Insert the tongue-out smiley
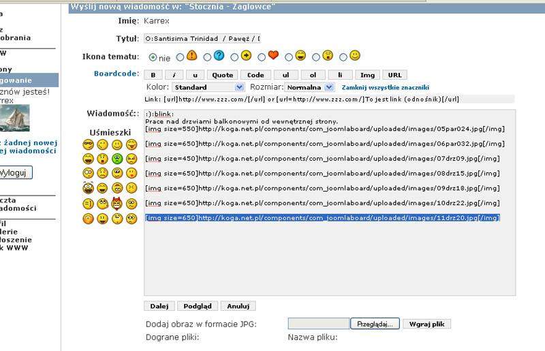Viewport: 545px width, 351px height. click(x=131, y=144)
